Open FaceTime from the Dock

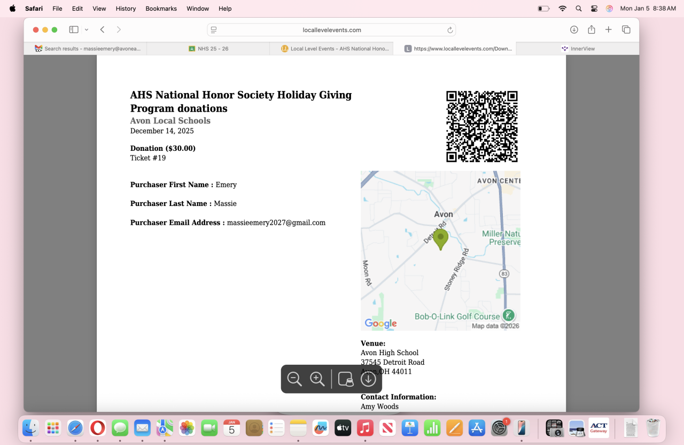coord(209,428)
